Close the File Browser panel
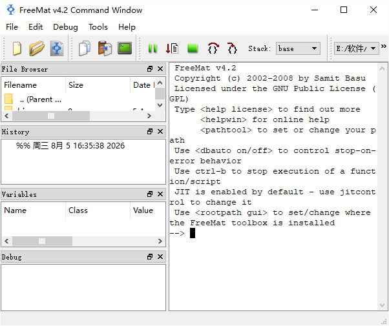The image size is (389, 326). click(x=160, y=69)
